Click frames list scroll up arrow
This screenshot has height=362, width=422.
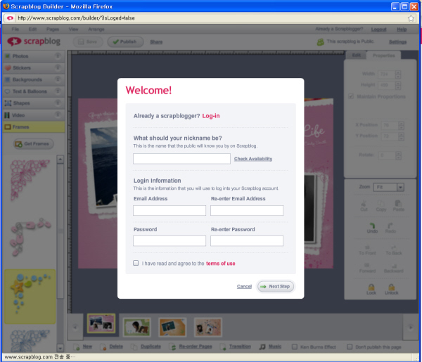click(60, 160)
